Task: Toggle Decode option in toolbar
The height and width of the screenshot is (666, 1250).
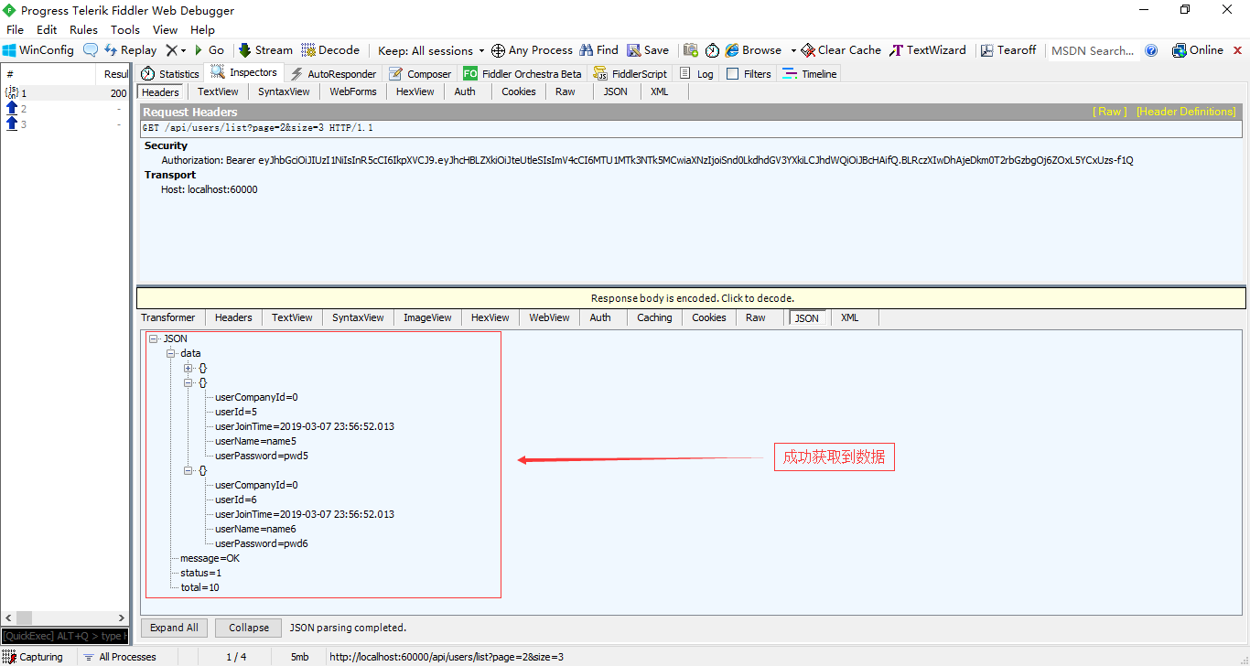Action: click(x=330, y=50)
